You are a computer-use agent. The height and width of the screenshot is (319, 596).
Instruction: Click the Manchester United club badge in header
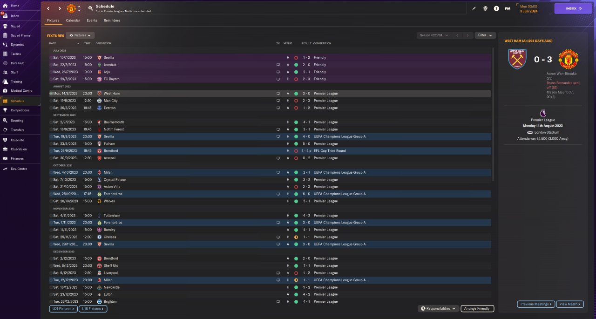[71, 8]
